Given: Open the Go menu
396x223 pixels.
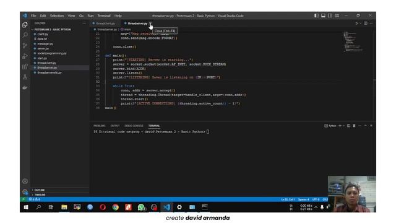Looking at the screenshot, I should pos(81,15).
